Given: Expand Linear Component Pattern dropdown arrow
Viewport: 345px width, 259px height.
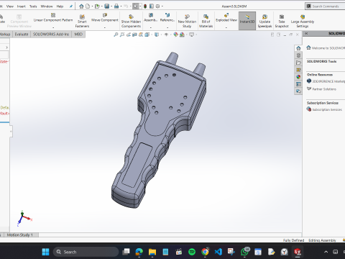Looking at the screenshot, I should [x=53, y=27].
